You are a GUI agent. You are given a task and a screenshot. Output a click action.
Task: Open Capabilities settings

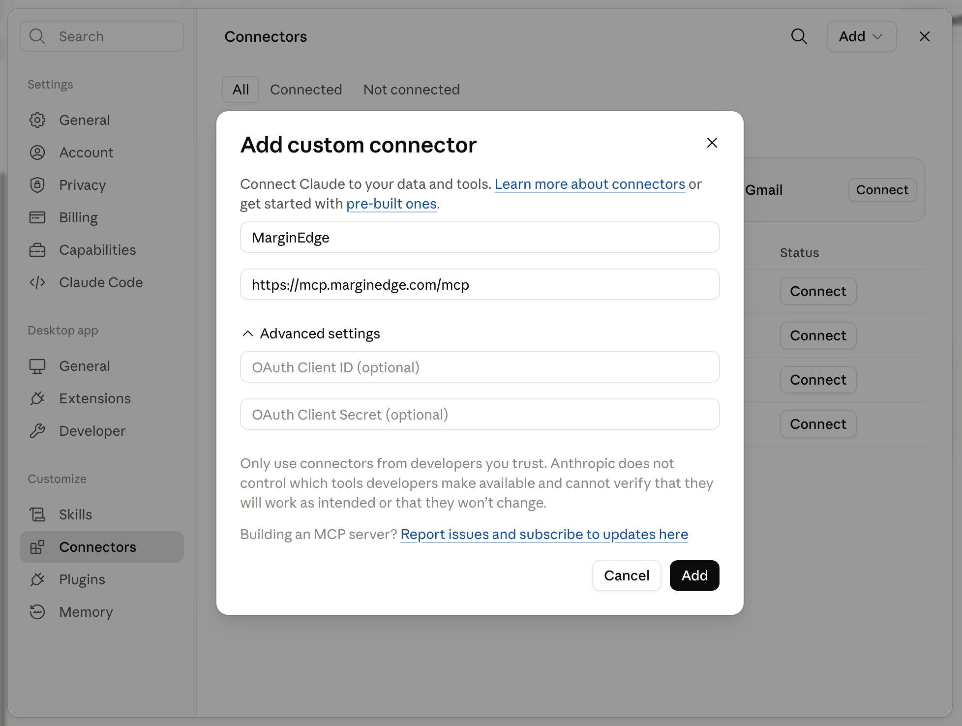[x=102, y=250]
